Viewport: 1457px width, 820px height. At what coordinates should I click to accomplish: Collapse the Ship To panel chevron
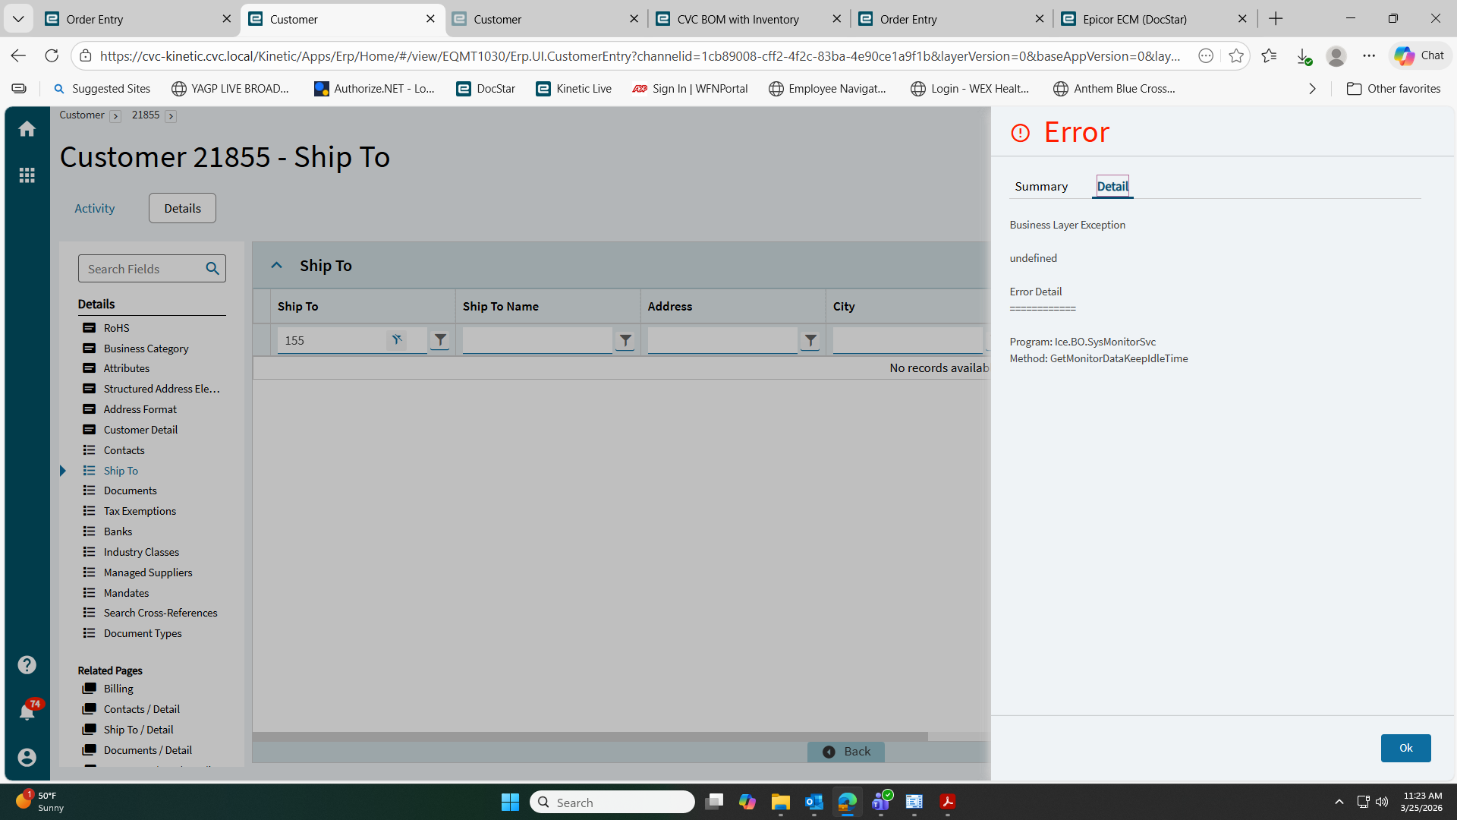pos(277,266)
